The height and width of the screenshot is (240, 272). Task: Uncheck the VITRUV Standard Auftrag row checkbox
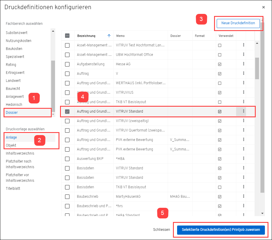point(67,111)
